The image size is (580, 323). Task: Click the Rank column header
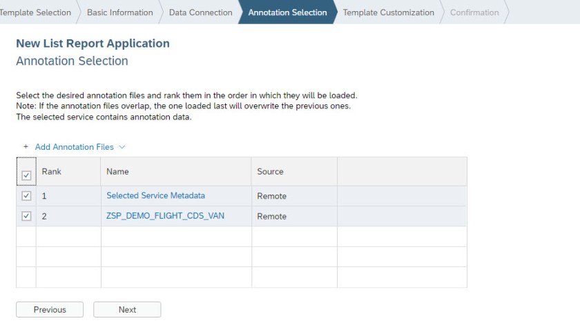pyautogui.click(x=52, y=171)
